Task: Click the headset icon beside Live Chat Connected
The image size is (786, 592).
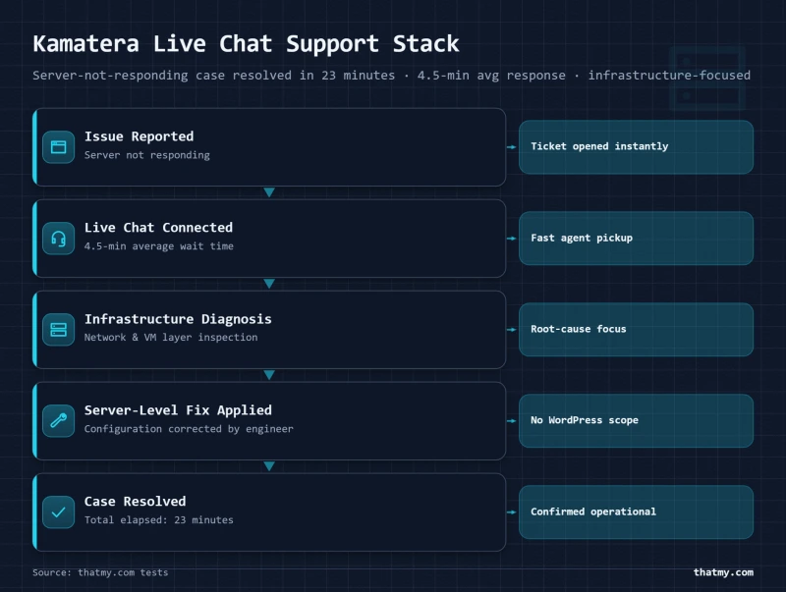Action: pos(59,239)
